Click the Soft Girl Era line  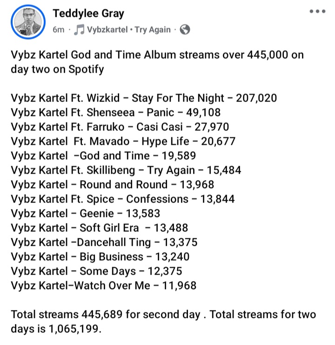click(x=100, y=228)
